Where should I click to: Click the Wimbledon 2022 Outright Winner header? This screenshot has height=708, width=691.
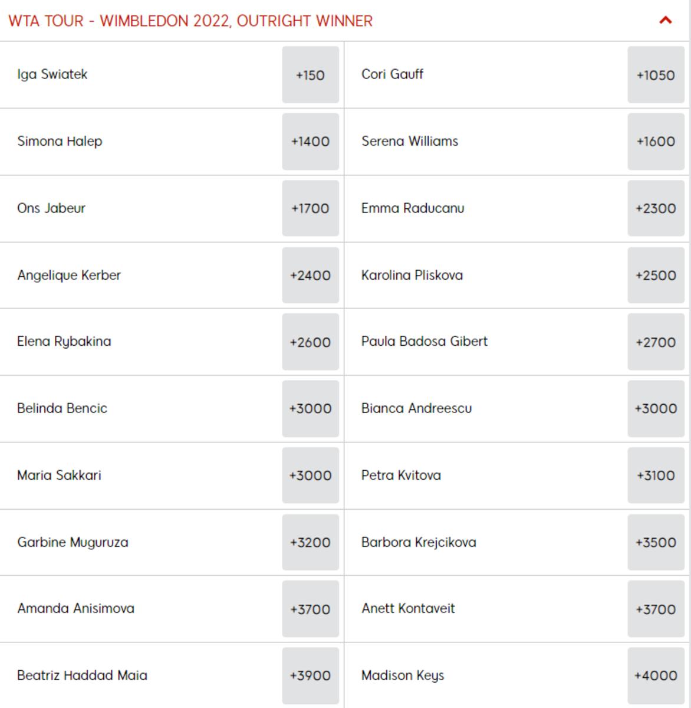tap(190, 21)
